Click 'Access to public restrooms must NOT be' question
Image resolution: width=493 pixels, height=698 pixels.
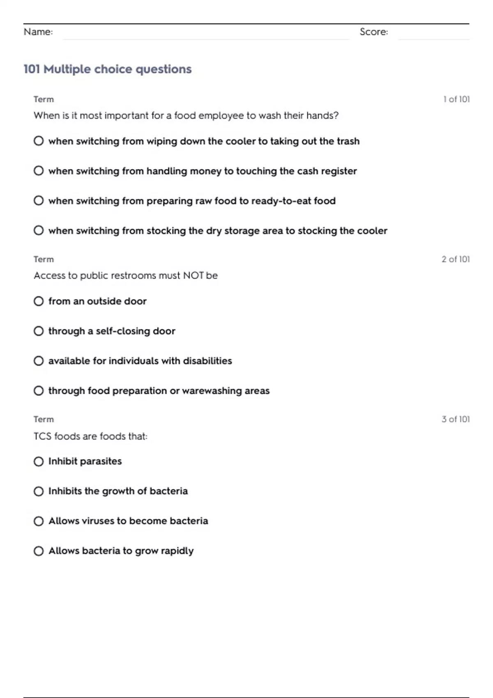point(126,276)
